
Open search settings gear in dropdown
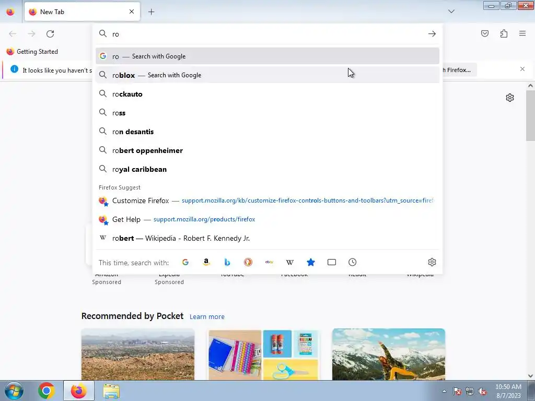[x=432, y=262]
